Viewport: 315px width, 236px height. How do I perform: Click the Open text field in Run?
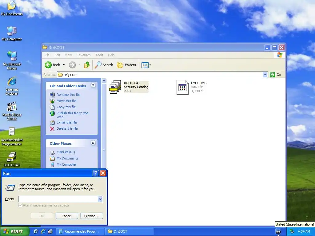point(58,199)
